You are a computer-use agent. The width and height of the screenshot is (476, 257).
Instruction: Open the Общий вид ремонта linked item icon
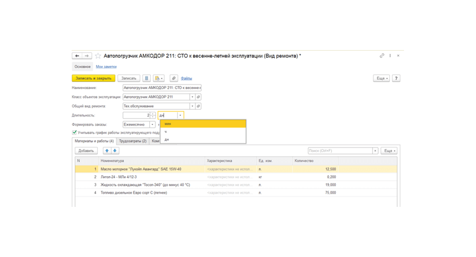coord(198,106)
